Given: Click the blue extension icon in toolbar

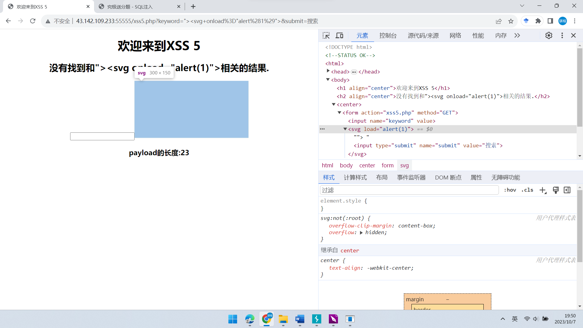Looking at the screenshot, I should 526,21.
